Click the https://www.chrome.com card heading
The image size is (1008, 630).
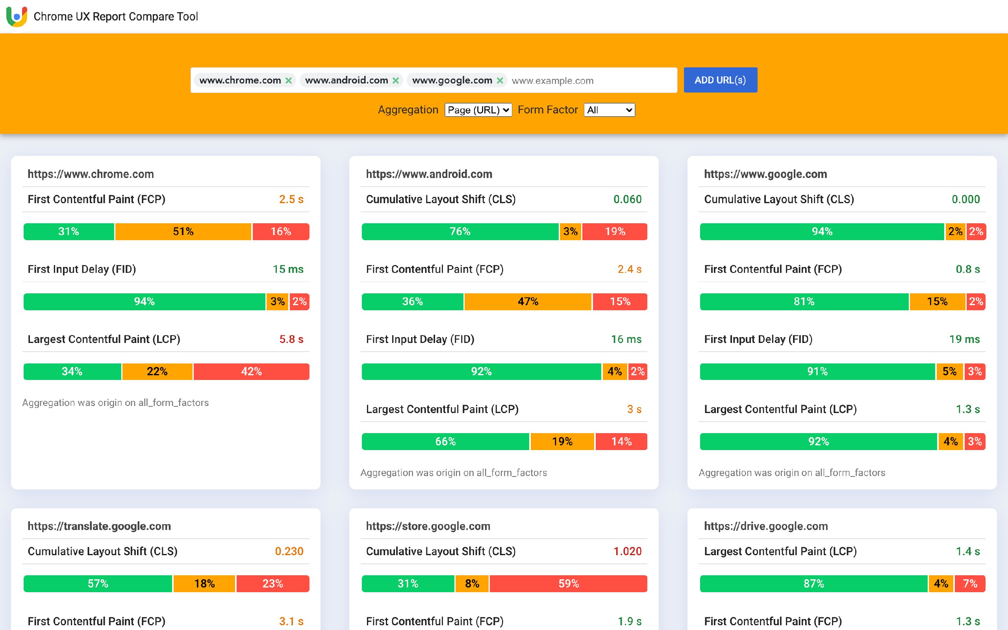91,174
